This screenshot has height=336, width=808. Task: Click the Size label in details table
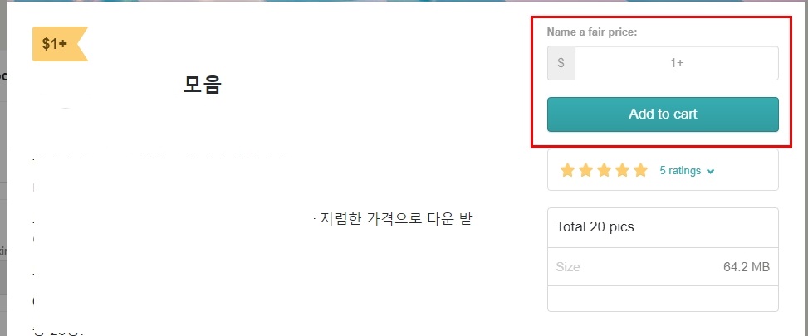point(568,267)
